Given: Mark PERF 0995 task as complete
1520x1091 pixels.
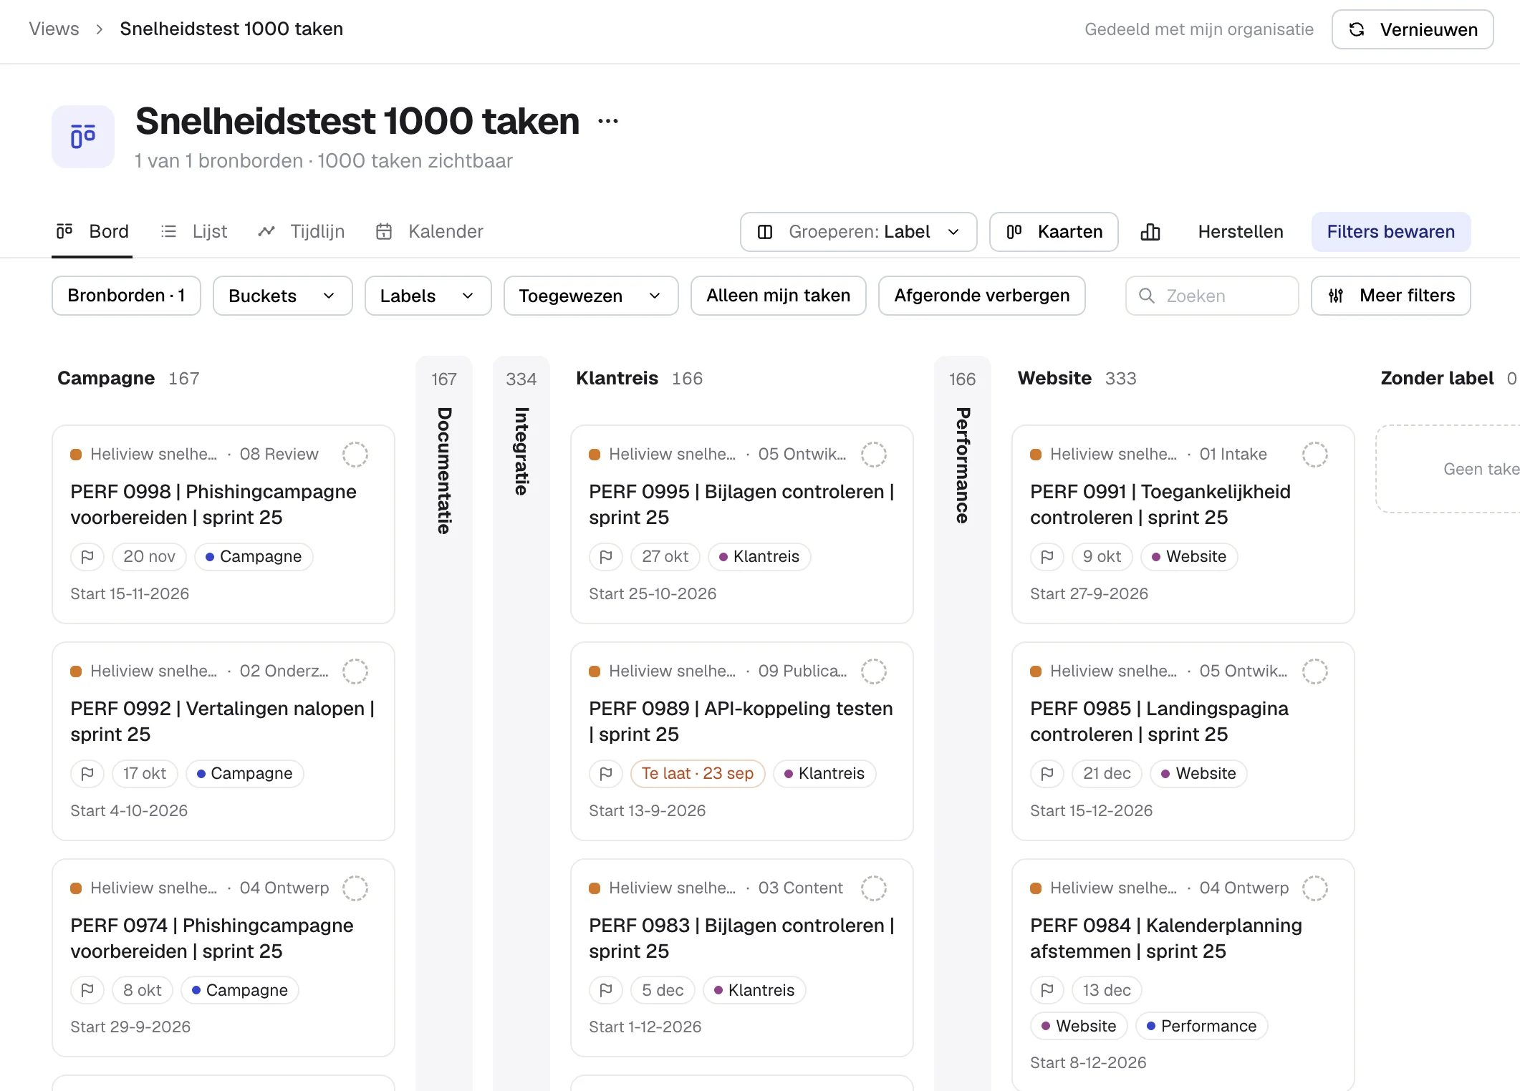Looking at the screenshot, I should point(874,455).
